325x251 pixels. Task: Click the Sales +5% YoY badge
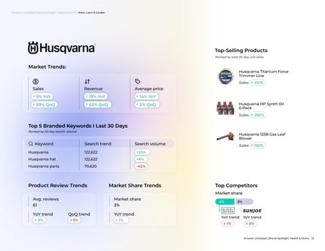click(x=42, y=97)
